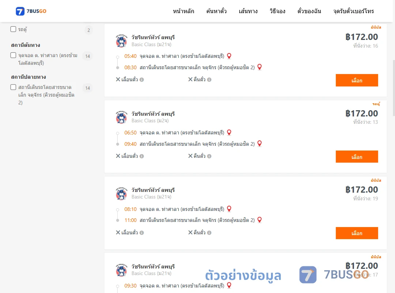Click the สถานีต้นทาง filter heading

[26, 45]
